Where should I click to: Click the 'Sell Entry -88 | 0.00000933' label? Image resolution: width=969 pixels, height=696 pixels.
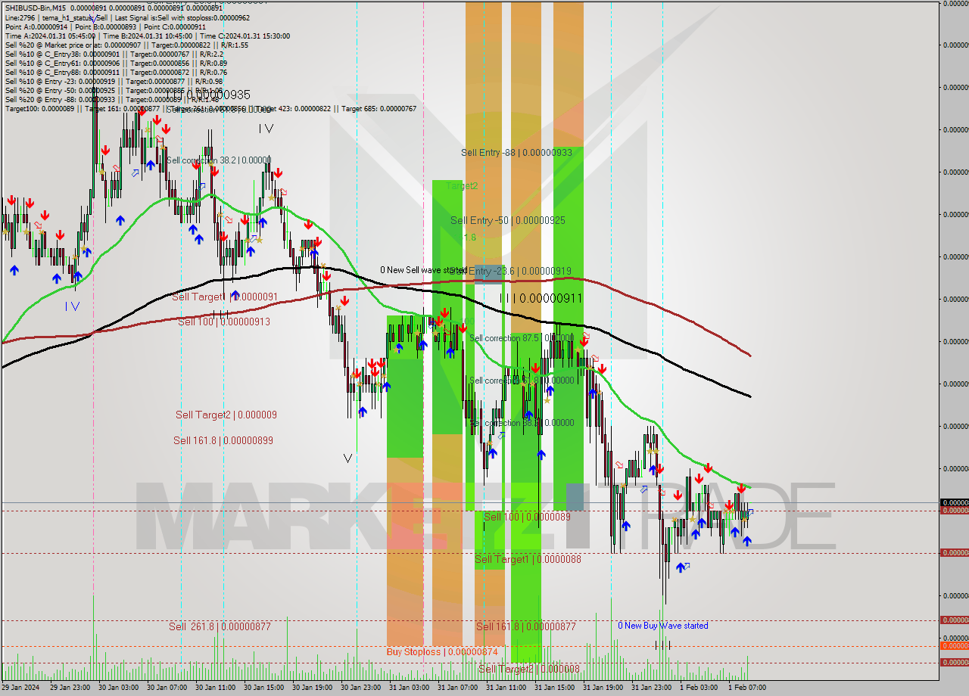tap(516, 152)
